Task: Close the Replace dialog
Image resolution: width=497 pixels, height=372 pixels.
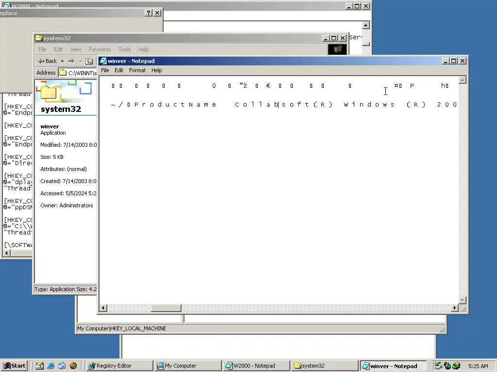Action: tap(157, 13)
